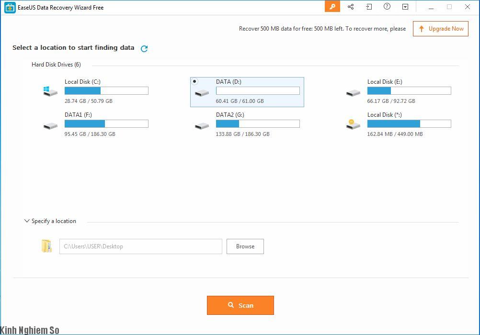This screenshot has width=480, height=335.
Task: Select the DATA (D:) drive icon
Action: coord(202,93)
